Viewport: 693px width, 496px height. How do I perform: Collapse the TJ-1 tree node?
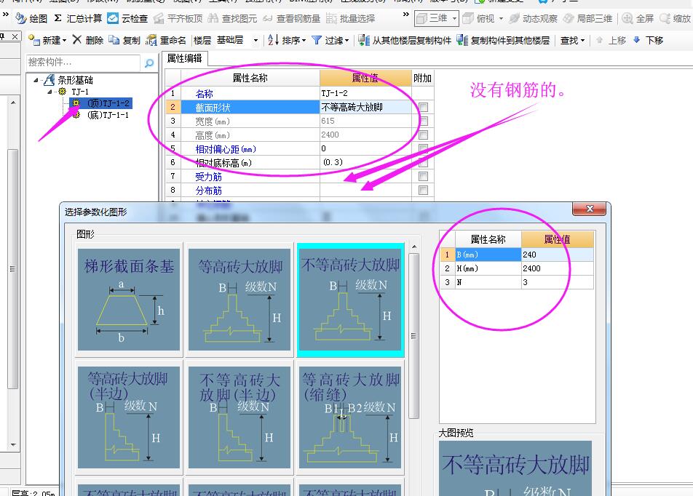[x=50, y=92]
